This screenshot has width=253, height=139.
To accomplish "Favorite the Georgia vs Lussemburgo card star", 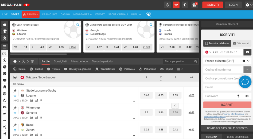I will [151, 24].
